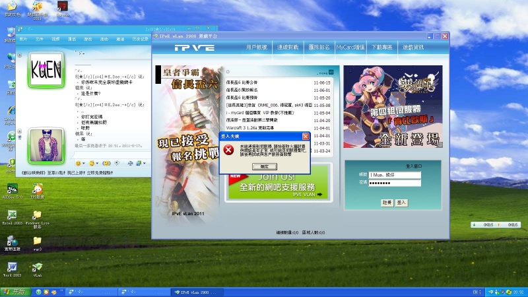Expand the emoticon dropdown arrow in chat

pos(84,164)
